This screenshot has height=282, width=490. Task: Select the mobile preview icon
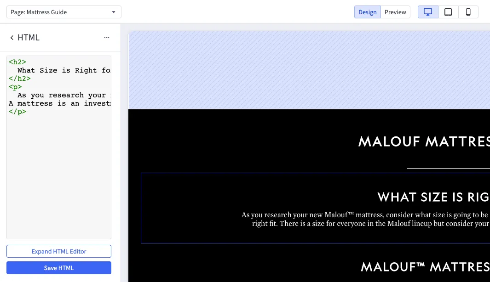click(x=468, y=11)
